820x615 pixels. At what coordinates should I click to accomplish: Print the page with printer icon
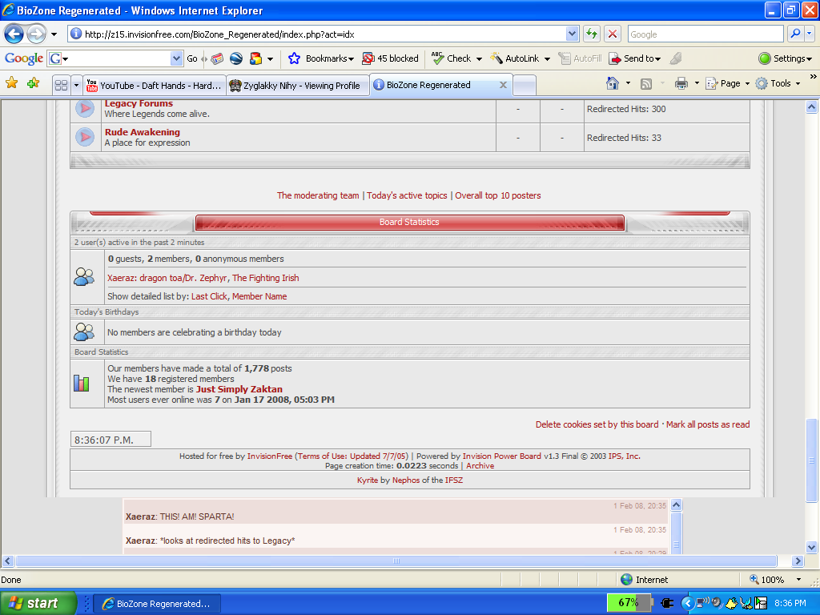pos(681,83)
